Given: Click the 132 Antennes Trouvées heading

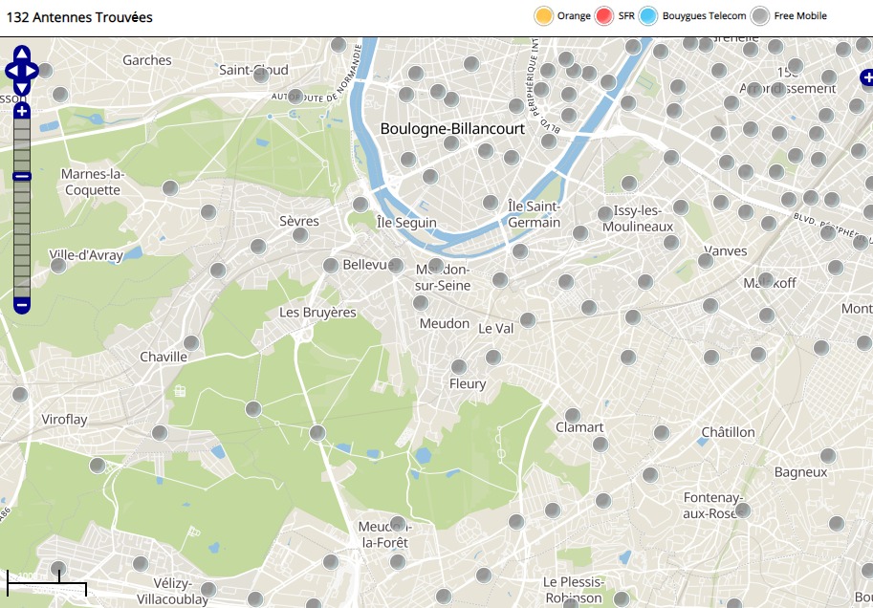Looking at the screenshot, I should [79, 17].
